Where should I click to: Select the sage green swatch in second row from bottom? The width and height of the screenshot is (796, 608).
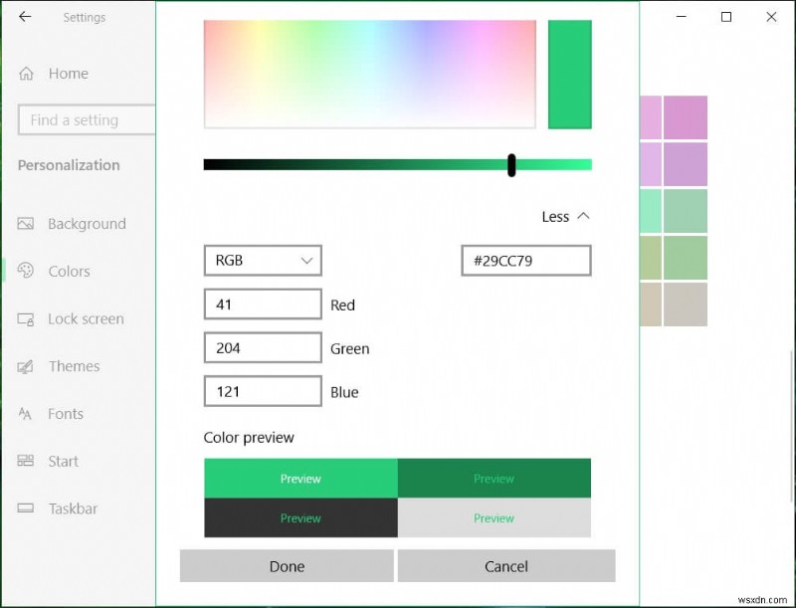tap(686, 258)
